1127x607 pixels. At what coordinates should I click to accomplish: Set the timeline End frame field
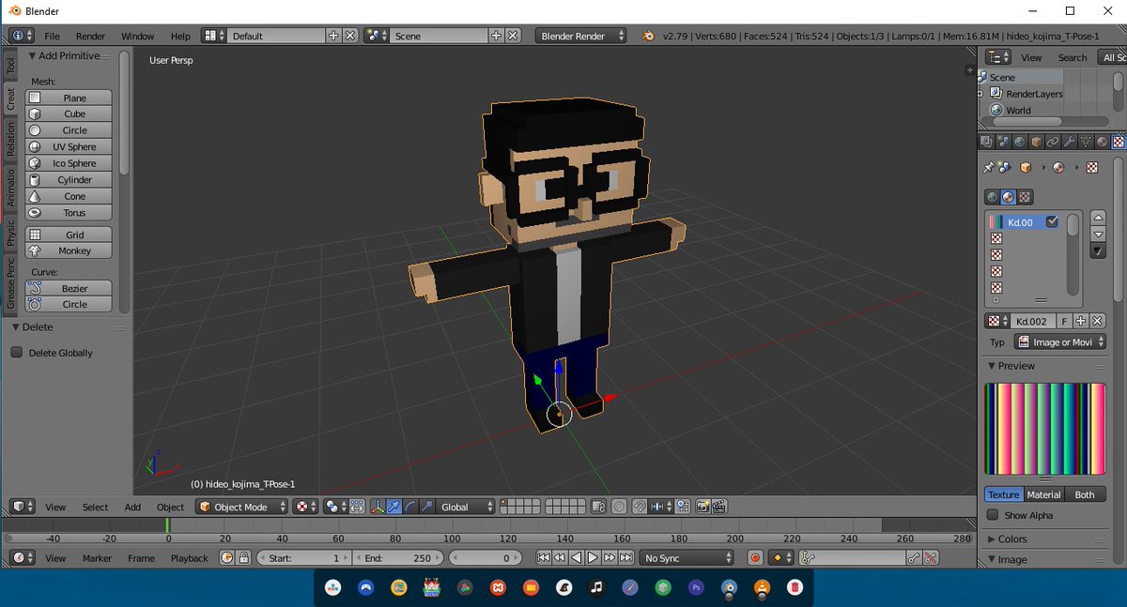click(x=398, y=557)
